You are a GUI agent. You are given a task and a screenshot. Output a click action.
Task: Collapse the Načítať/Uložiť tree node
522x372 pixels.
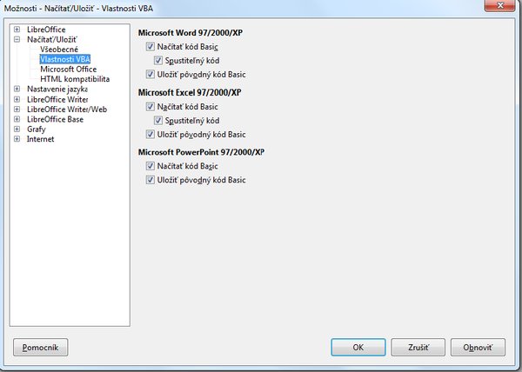[x=17, y=39]
